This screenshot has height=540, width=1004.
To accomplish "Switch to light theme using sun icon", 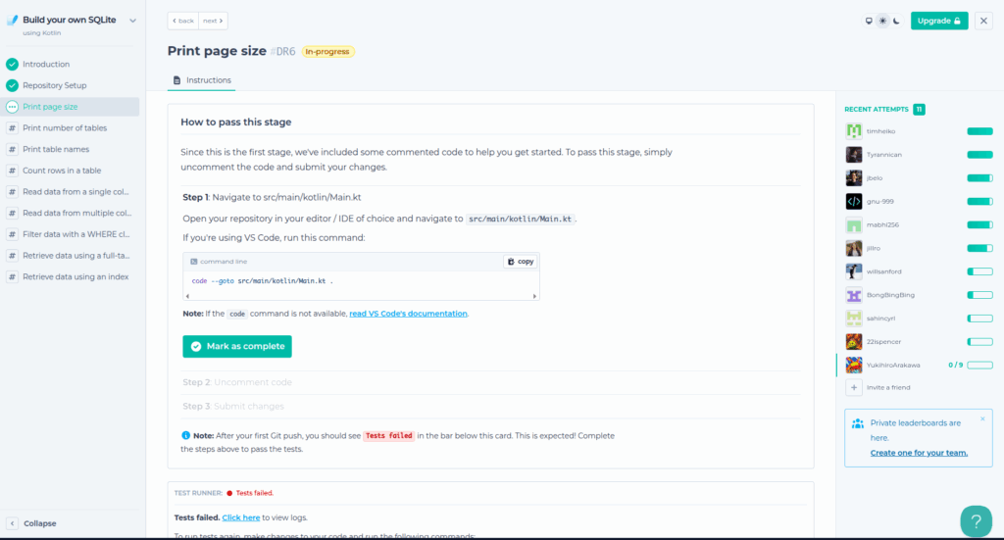I will [x=883, y=21].
